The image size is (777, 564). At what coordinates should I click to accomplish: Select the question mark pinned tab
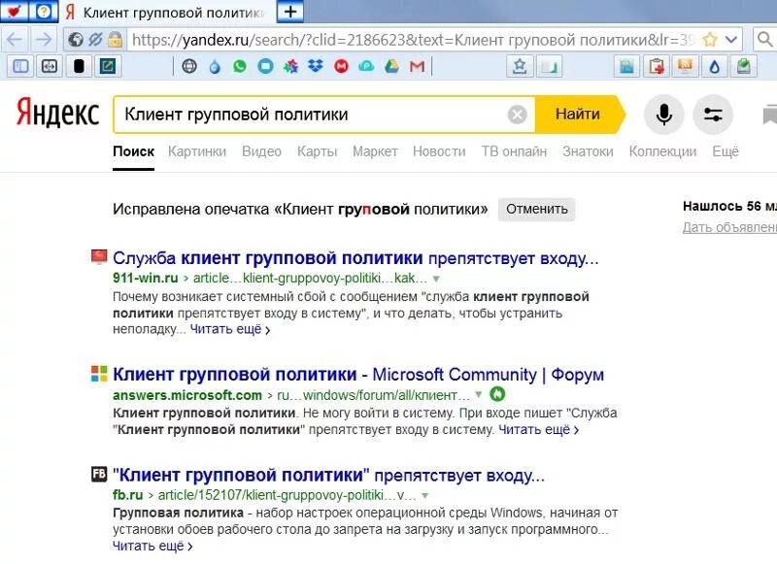43,11
